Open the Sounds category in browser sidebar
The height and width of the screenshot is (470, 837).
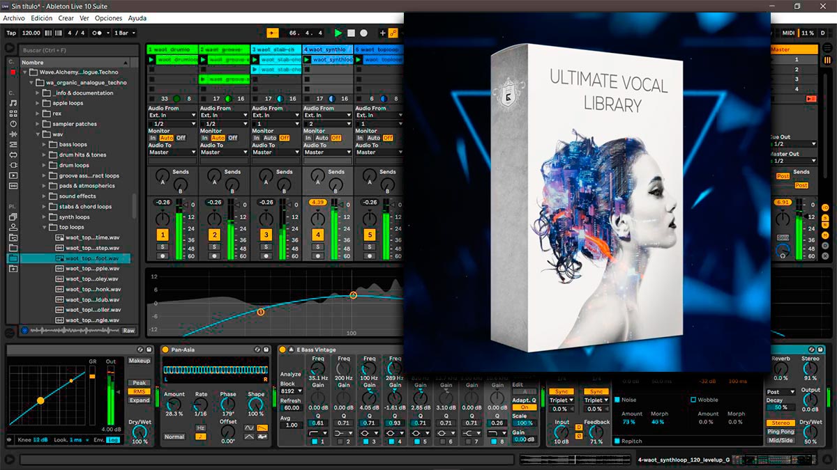[x=13, y=102]
